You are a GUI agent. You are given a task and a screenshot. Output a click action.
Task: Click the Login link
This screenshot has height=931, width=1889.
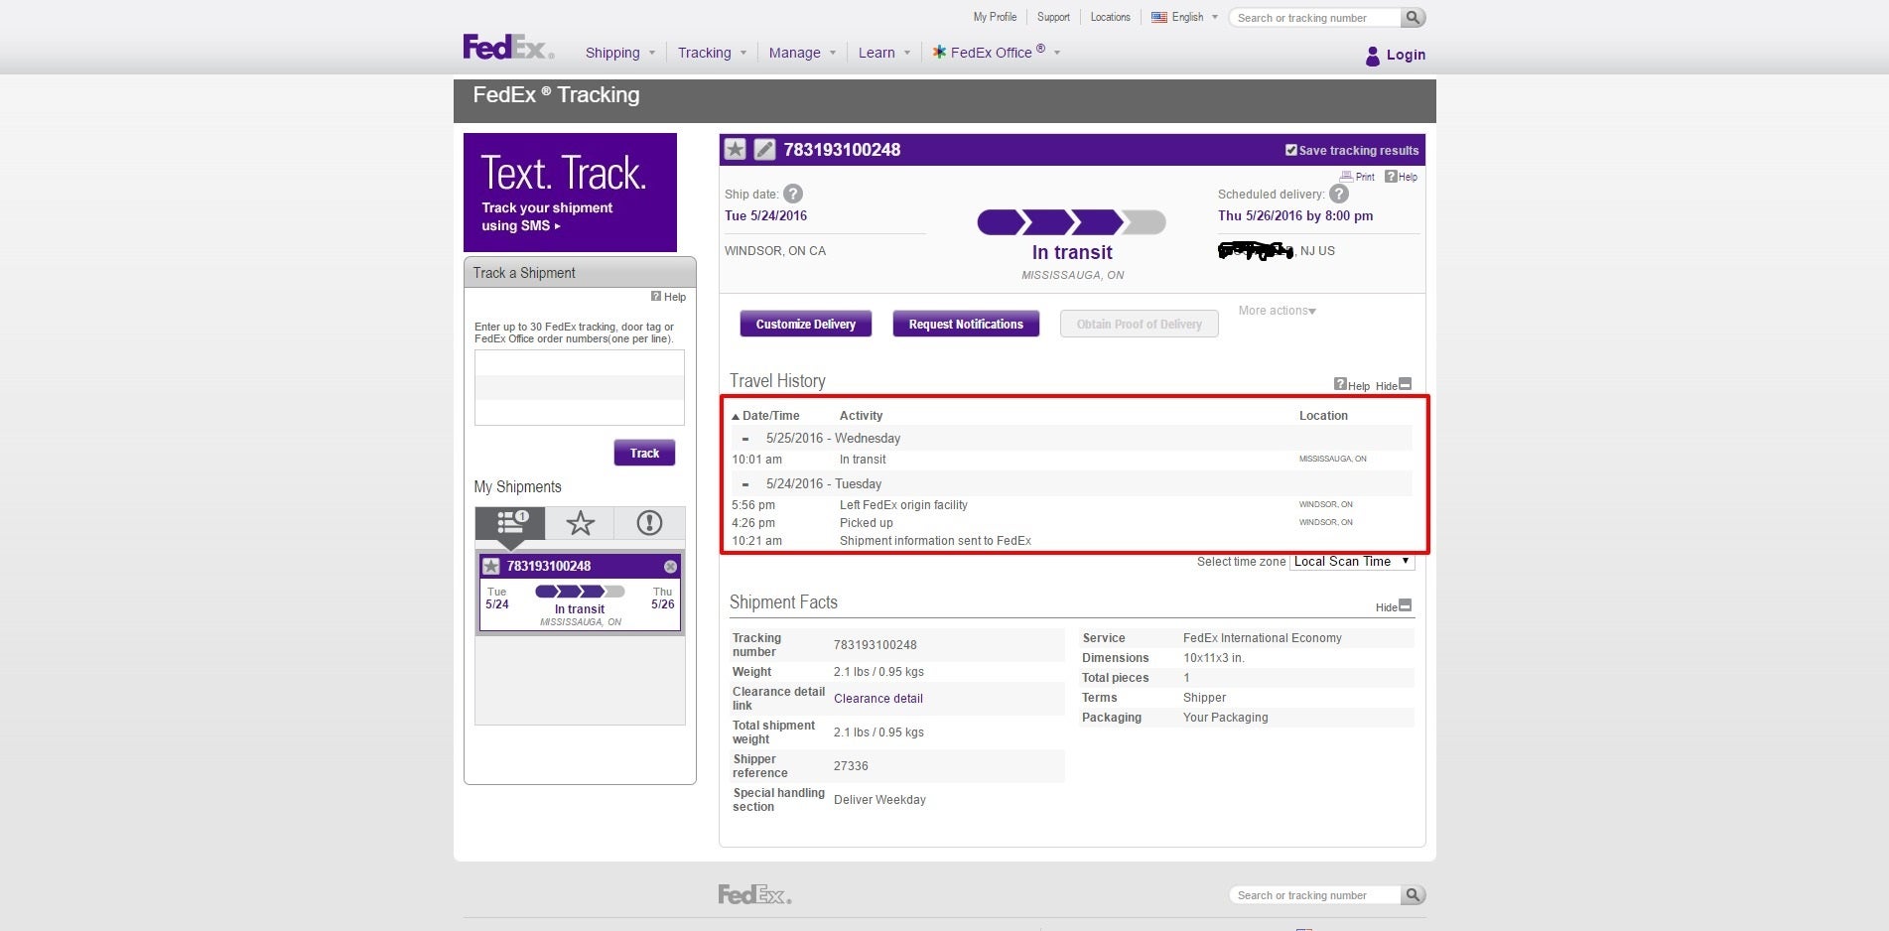click(x=1406, y=55)
